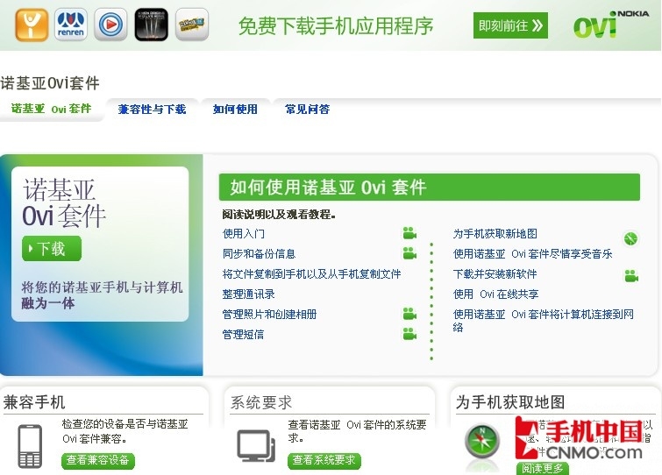Play the video tutorial for 下载并安装新软件
Image resolution: width=662 pixels, height=475 pixels.
click(631, 276)
